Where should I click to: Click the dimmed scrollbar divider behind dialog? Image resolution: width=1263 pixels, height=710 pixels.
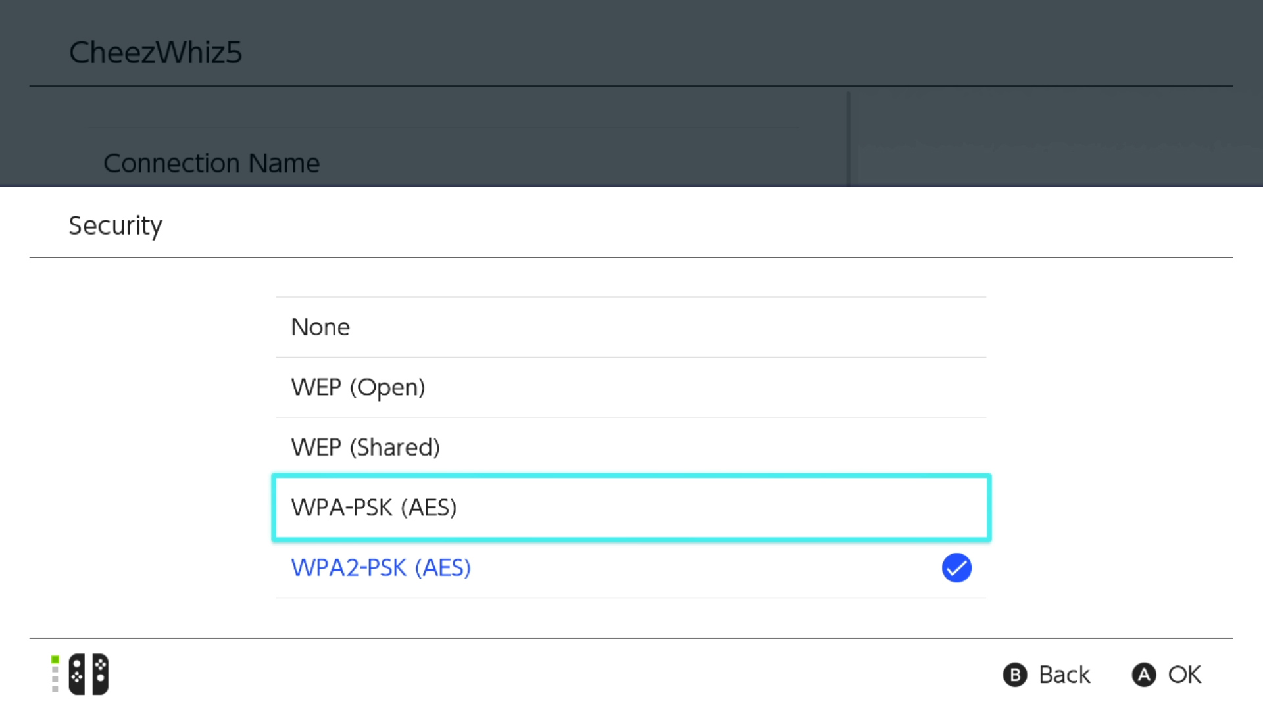(x=848, y=138)
